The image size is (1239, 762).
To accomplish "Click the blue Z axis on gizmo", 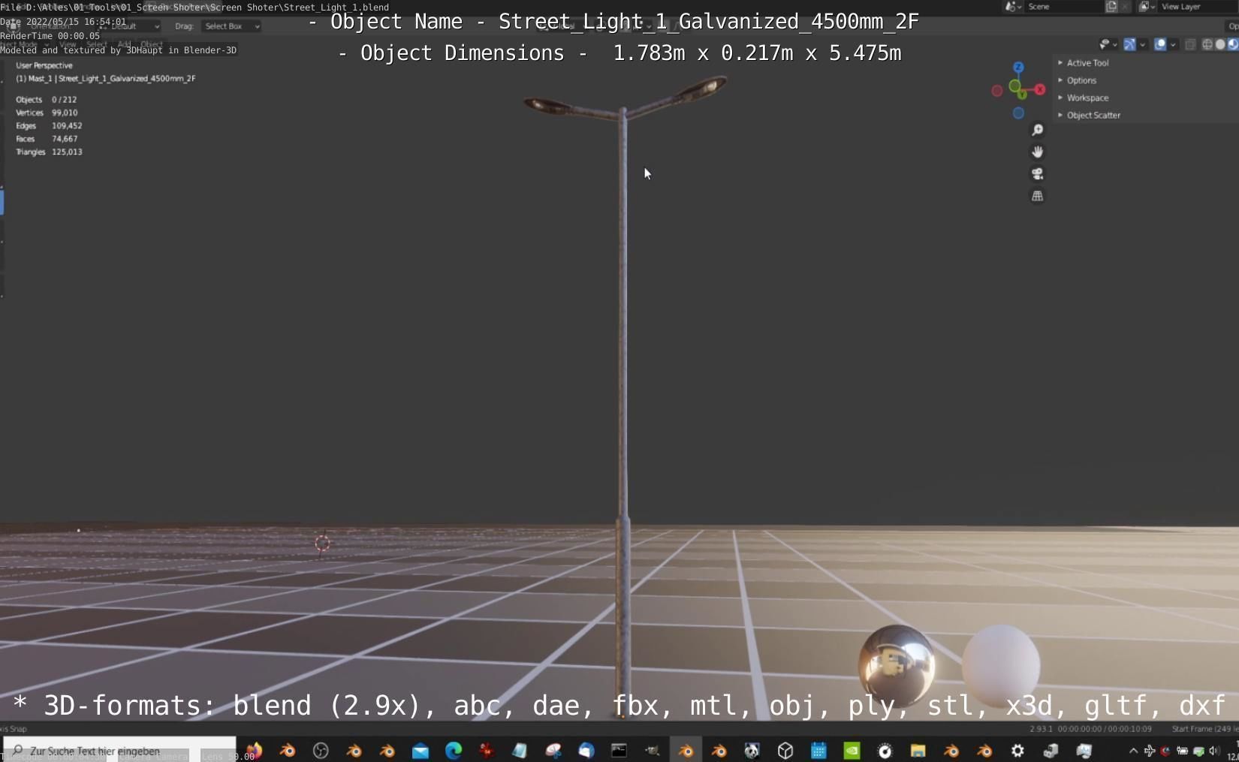I will (1018, 68).
